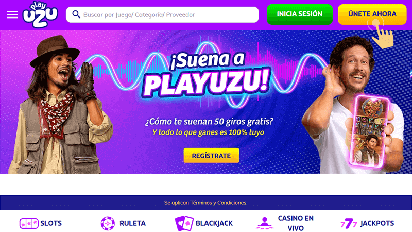Screen dimensions: 412x232
Task: Click the roulette chip icon
Action: point(108,223)
